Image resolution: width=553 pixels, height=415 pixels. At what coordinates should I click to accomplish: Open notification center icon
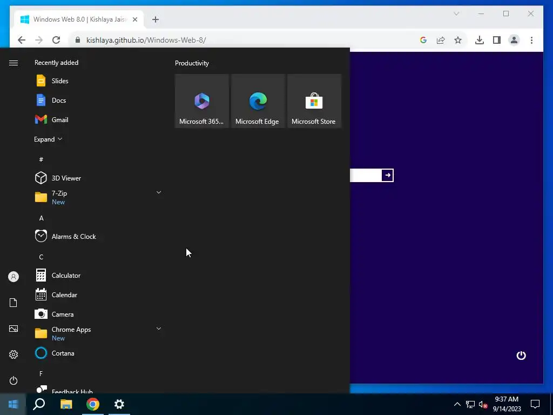[535, 404]
